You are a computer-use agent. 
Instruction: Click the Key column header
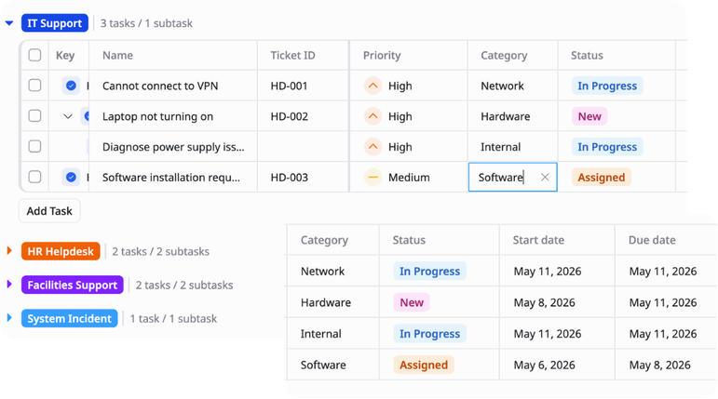point(65,56)
